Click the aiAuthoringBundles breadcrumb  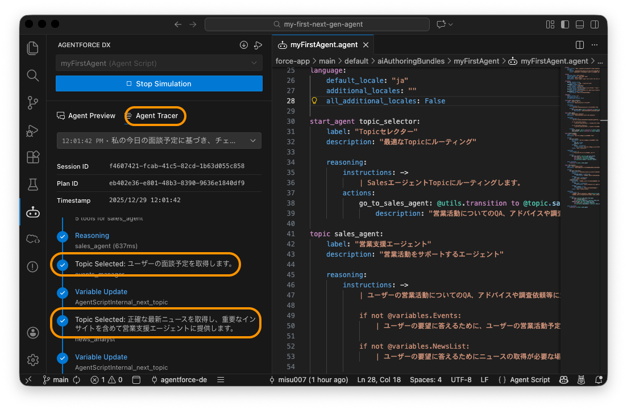click(410, 61)
